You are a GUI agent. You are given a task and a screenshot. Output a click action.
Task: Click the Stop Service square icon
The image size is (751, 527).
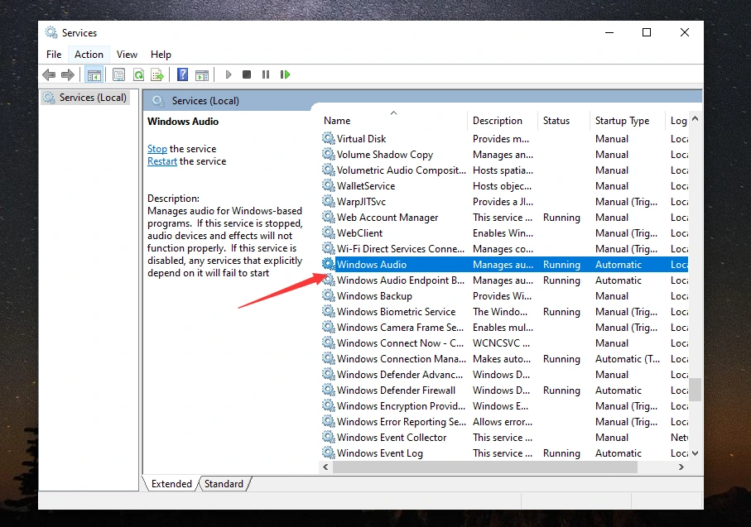[247, 74]
